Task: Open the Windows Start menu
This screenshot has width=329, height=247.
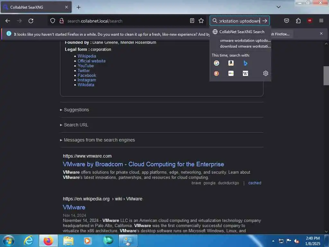Action: 9,241
